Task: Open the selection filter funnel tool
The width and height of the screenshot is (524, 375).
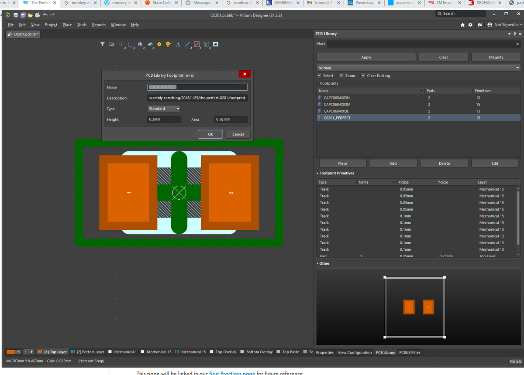Action: point(103,44)
